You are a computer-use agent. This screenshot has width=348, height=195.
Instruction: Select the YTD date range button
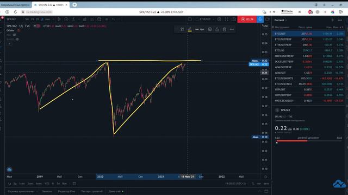click(x=47, y=184)
